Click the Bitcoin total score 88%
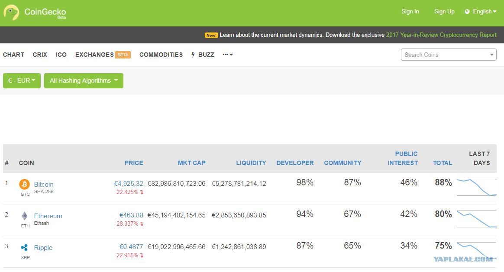The width and height of the screenshot is (504, 272). click(x=443, y=183)
